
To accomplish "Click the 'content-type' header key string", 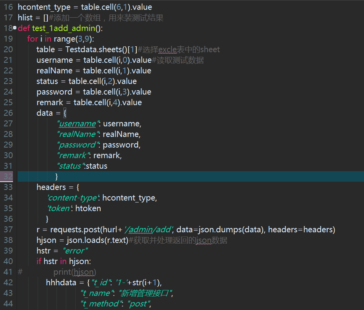I will [x=73, y=198].
